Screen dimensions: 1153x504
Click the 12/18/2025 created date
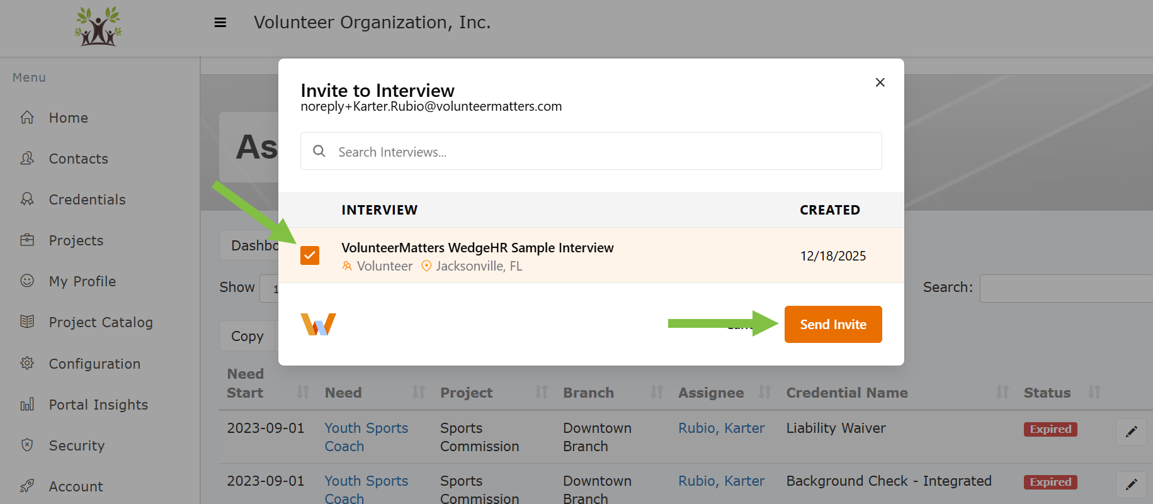(x=833, y=256)
